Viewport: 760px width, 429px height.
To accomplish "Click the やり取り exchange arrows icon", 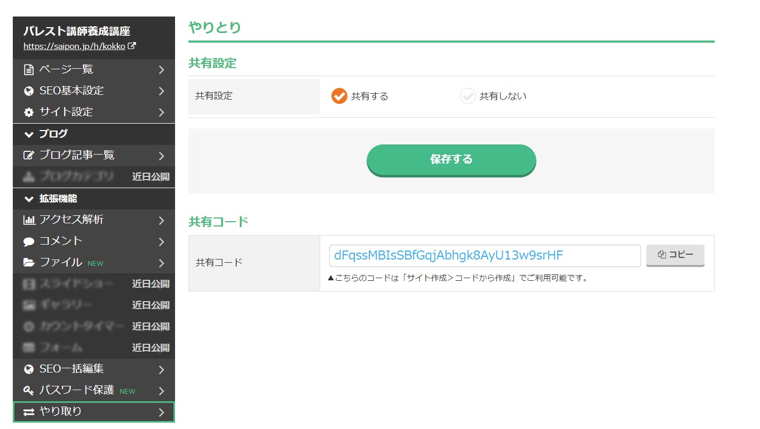I will pyautogui.click(x=29, y=412).
